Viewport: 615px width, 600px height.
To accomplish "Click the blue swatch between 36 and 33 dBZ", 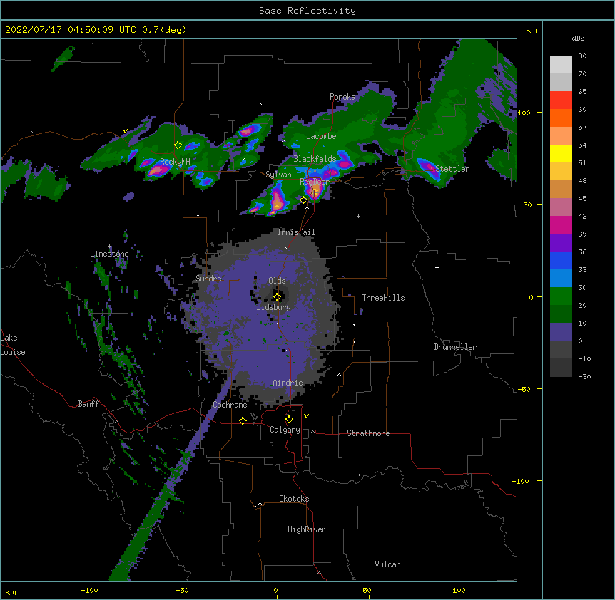I will 561,261.
